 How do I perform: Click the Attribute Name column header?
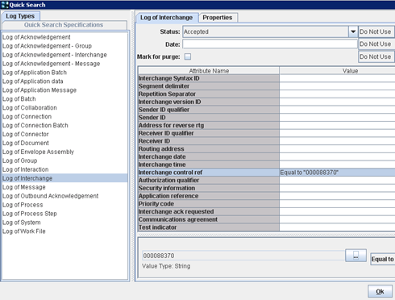coord(209,71)
